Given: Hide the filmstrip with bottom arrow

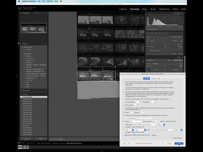Looking at the screenshot, I should coord(101,151).
